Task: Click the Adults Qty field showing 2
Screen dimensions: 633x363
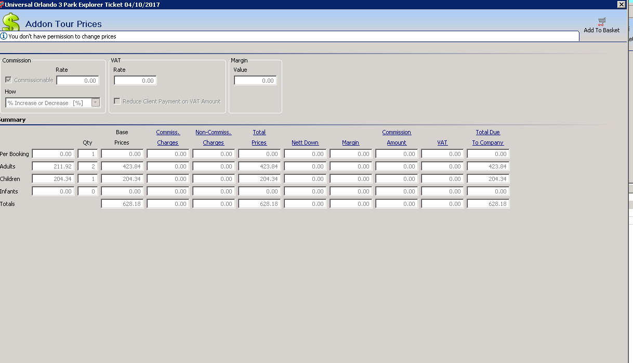Action: 88,166
